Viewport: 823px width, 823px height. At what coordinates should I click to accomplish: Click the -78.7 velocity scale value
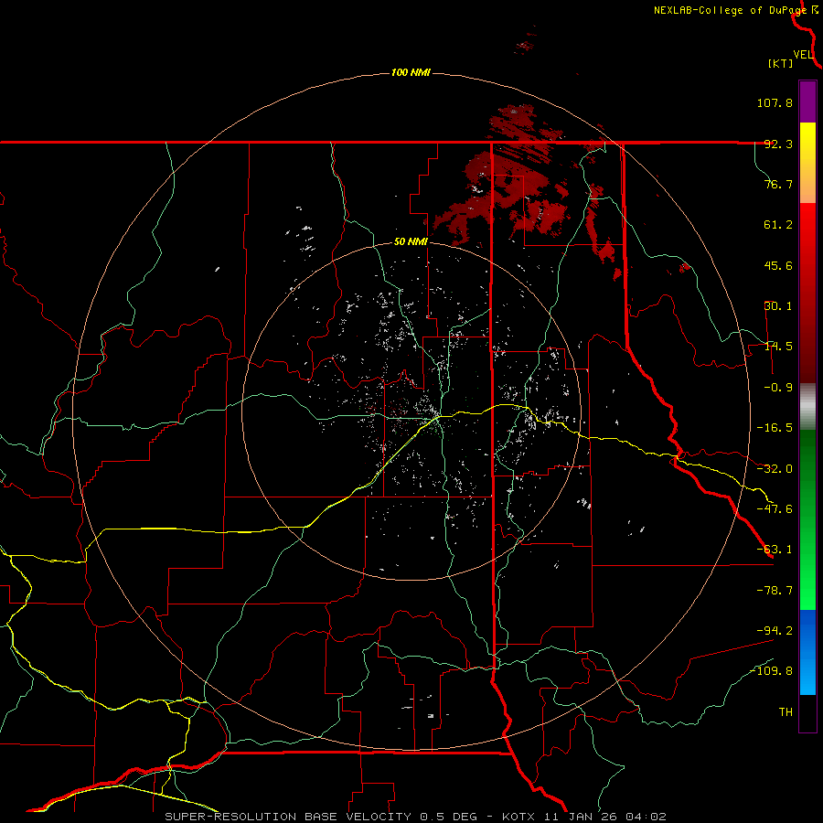point(775,591)
